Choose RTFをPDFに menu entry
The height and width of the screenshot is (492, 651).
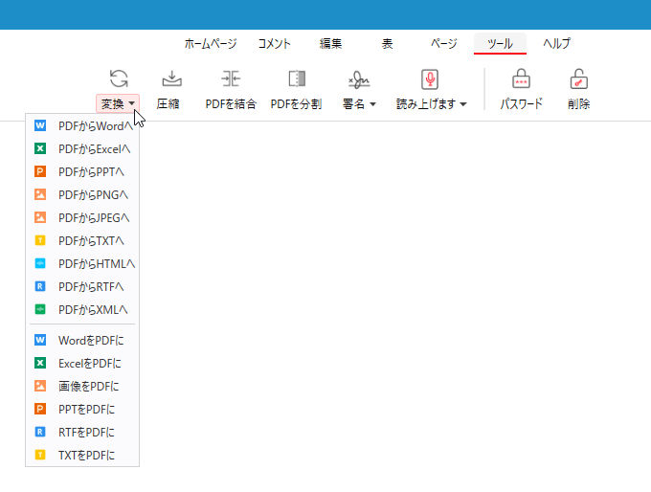click(x=82, y=433)
